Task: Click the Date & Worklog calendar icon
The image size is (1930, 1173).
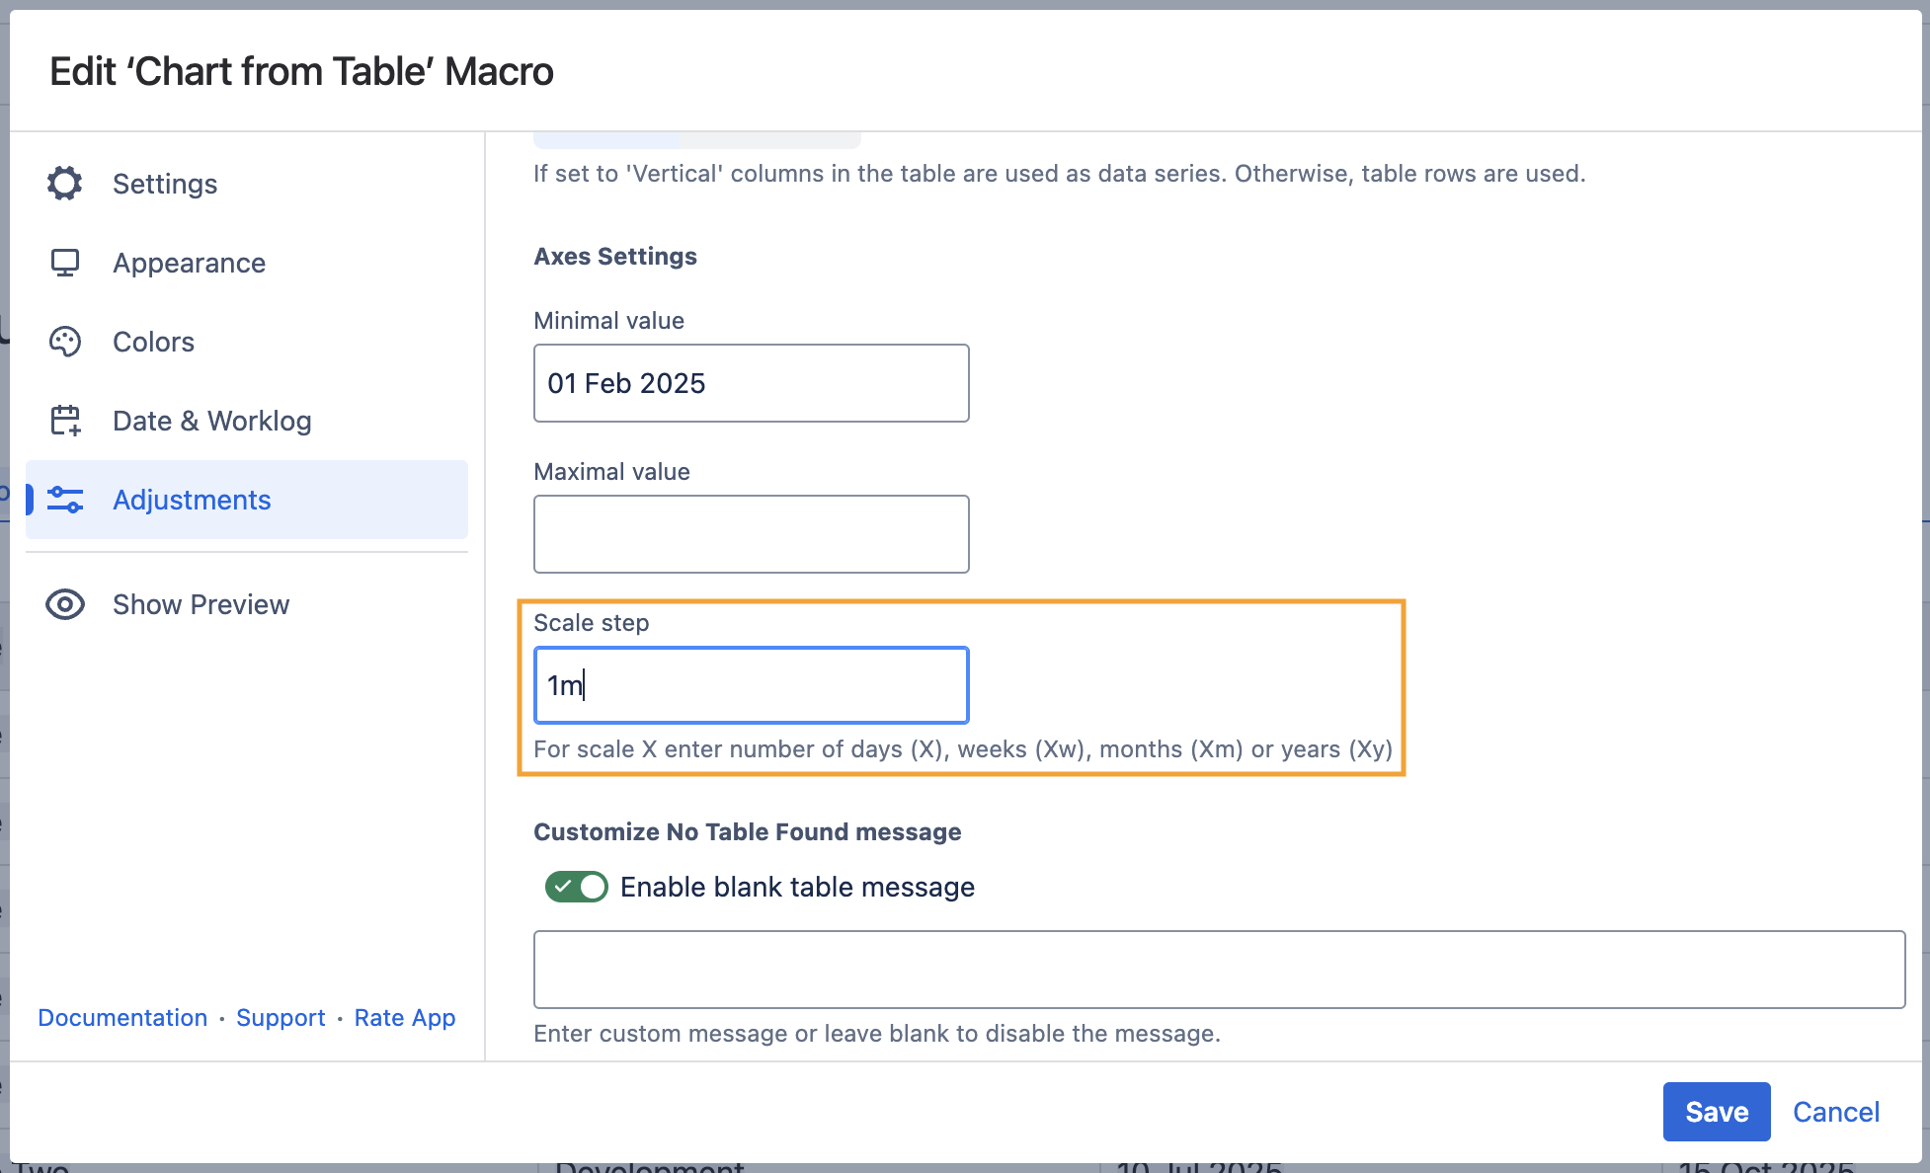Action: pos(65,421)
